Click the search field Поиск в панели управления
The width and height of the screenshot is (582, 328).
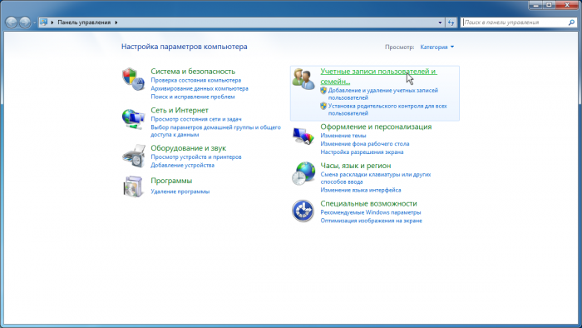point(515,22)
